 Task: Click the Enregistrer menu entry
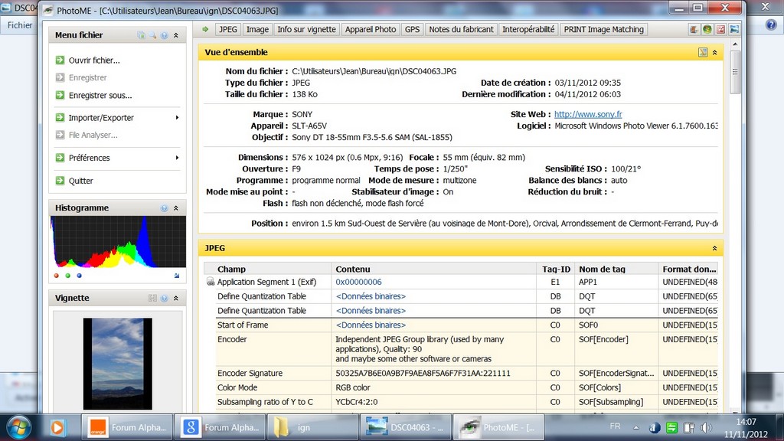[87, 77]
